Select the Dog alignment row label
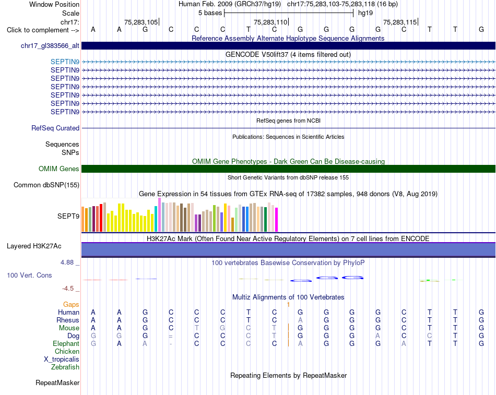Viewport: 496px width, 395px height. pos(73,336)
